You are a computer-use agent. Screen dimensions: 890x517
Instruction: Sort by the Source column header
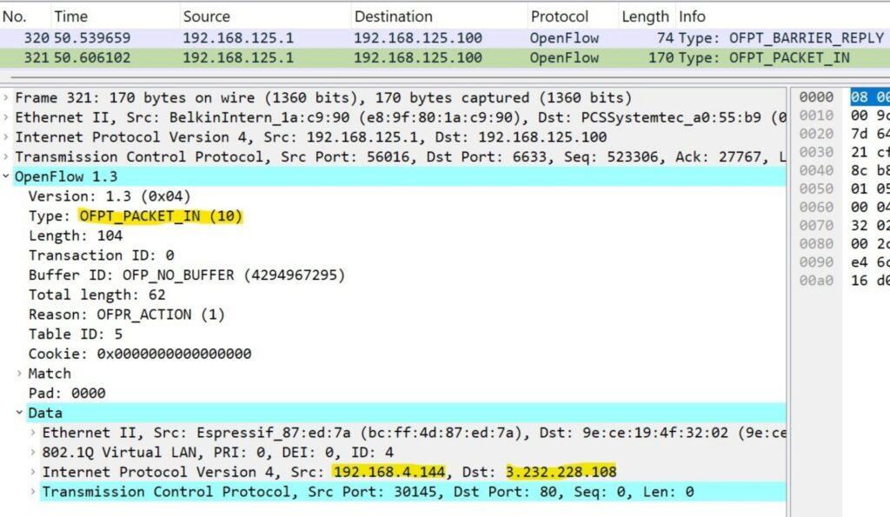(x=207, y=17)
